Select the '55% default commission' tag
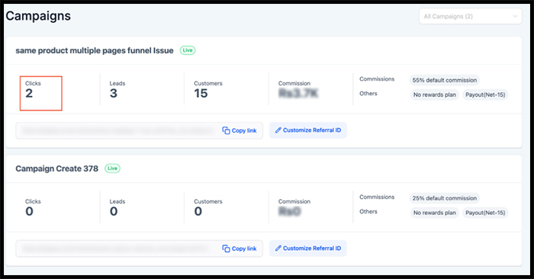 click(445, 80)
